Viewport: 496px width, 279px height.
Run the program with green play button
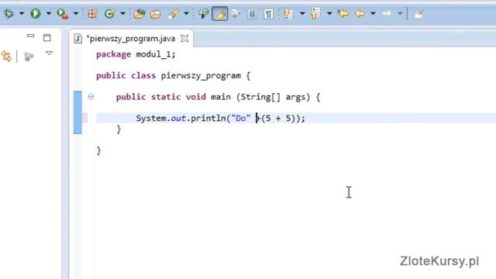(x=35, y=14)
